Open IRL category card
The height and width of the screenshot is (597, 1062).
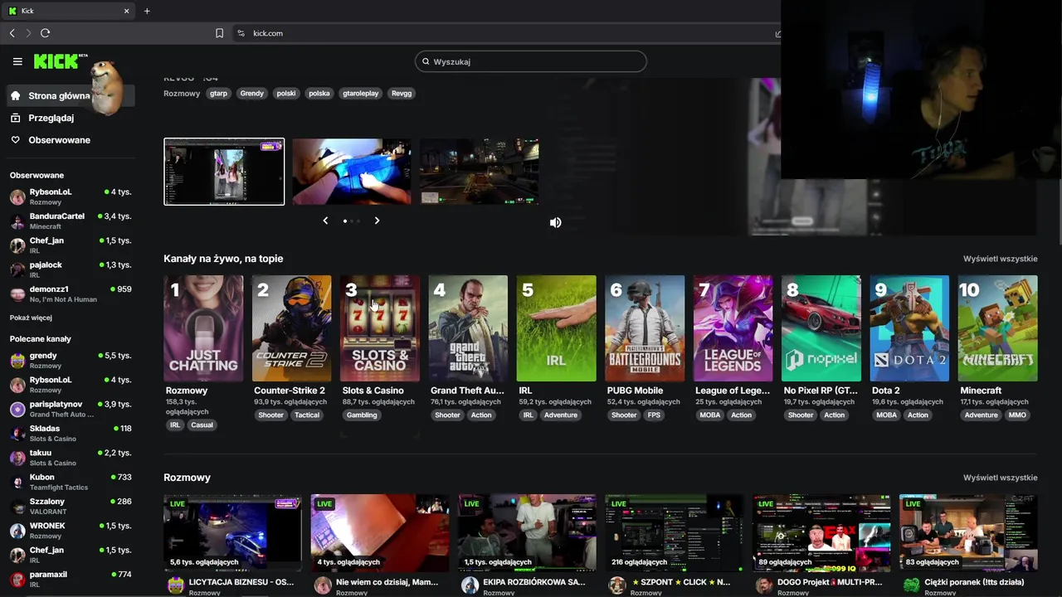coord(556,328)
